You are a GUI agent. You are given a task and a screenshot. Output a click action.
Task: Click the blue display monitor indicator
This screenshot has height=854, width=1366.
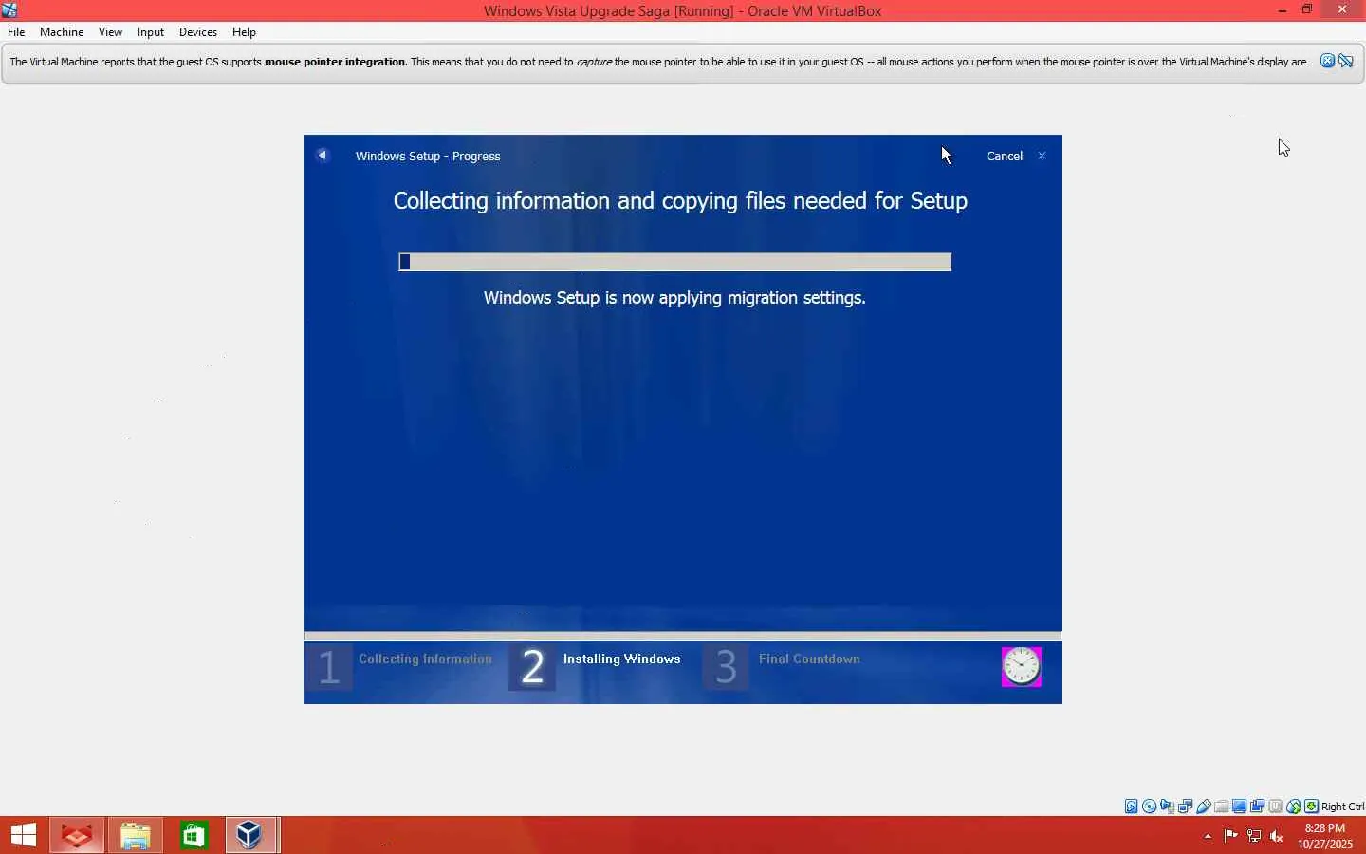click(1240, 807)
